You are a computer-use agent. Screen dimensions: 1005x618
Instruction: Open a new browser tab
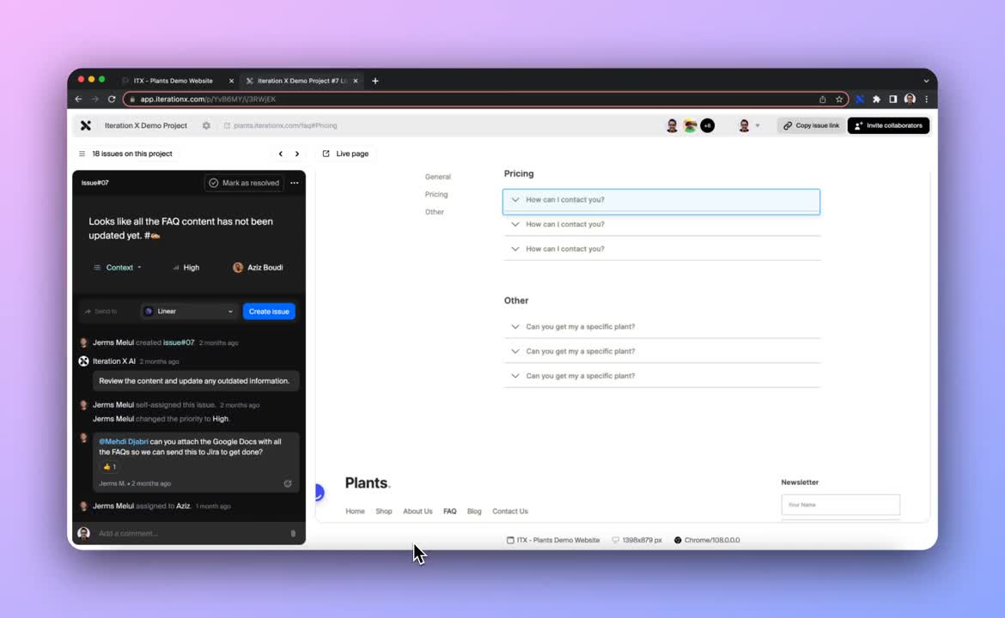point(375,81)
